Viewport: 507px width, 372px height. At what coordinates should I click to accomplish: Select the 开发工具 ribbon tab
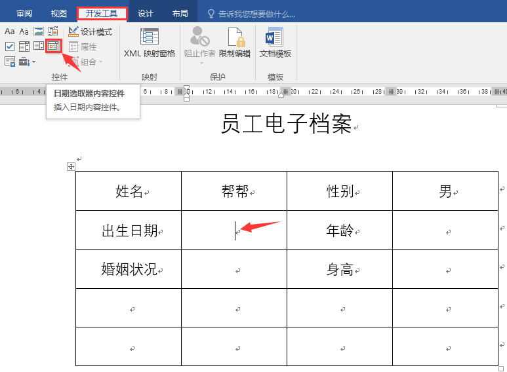pyautogui.click(x=102, y=14)
